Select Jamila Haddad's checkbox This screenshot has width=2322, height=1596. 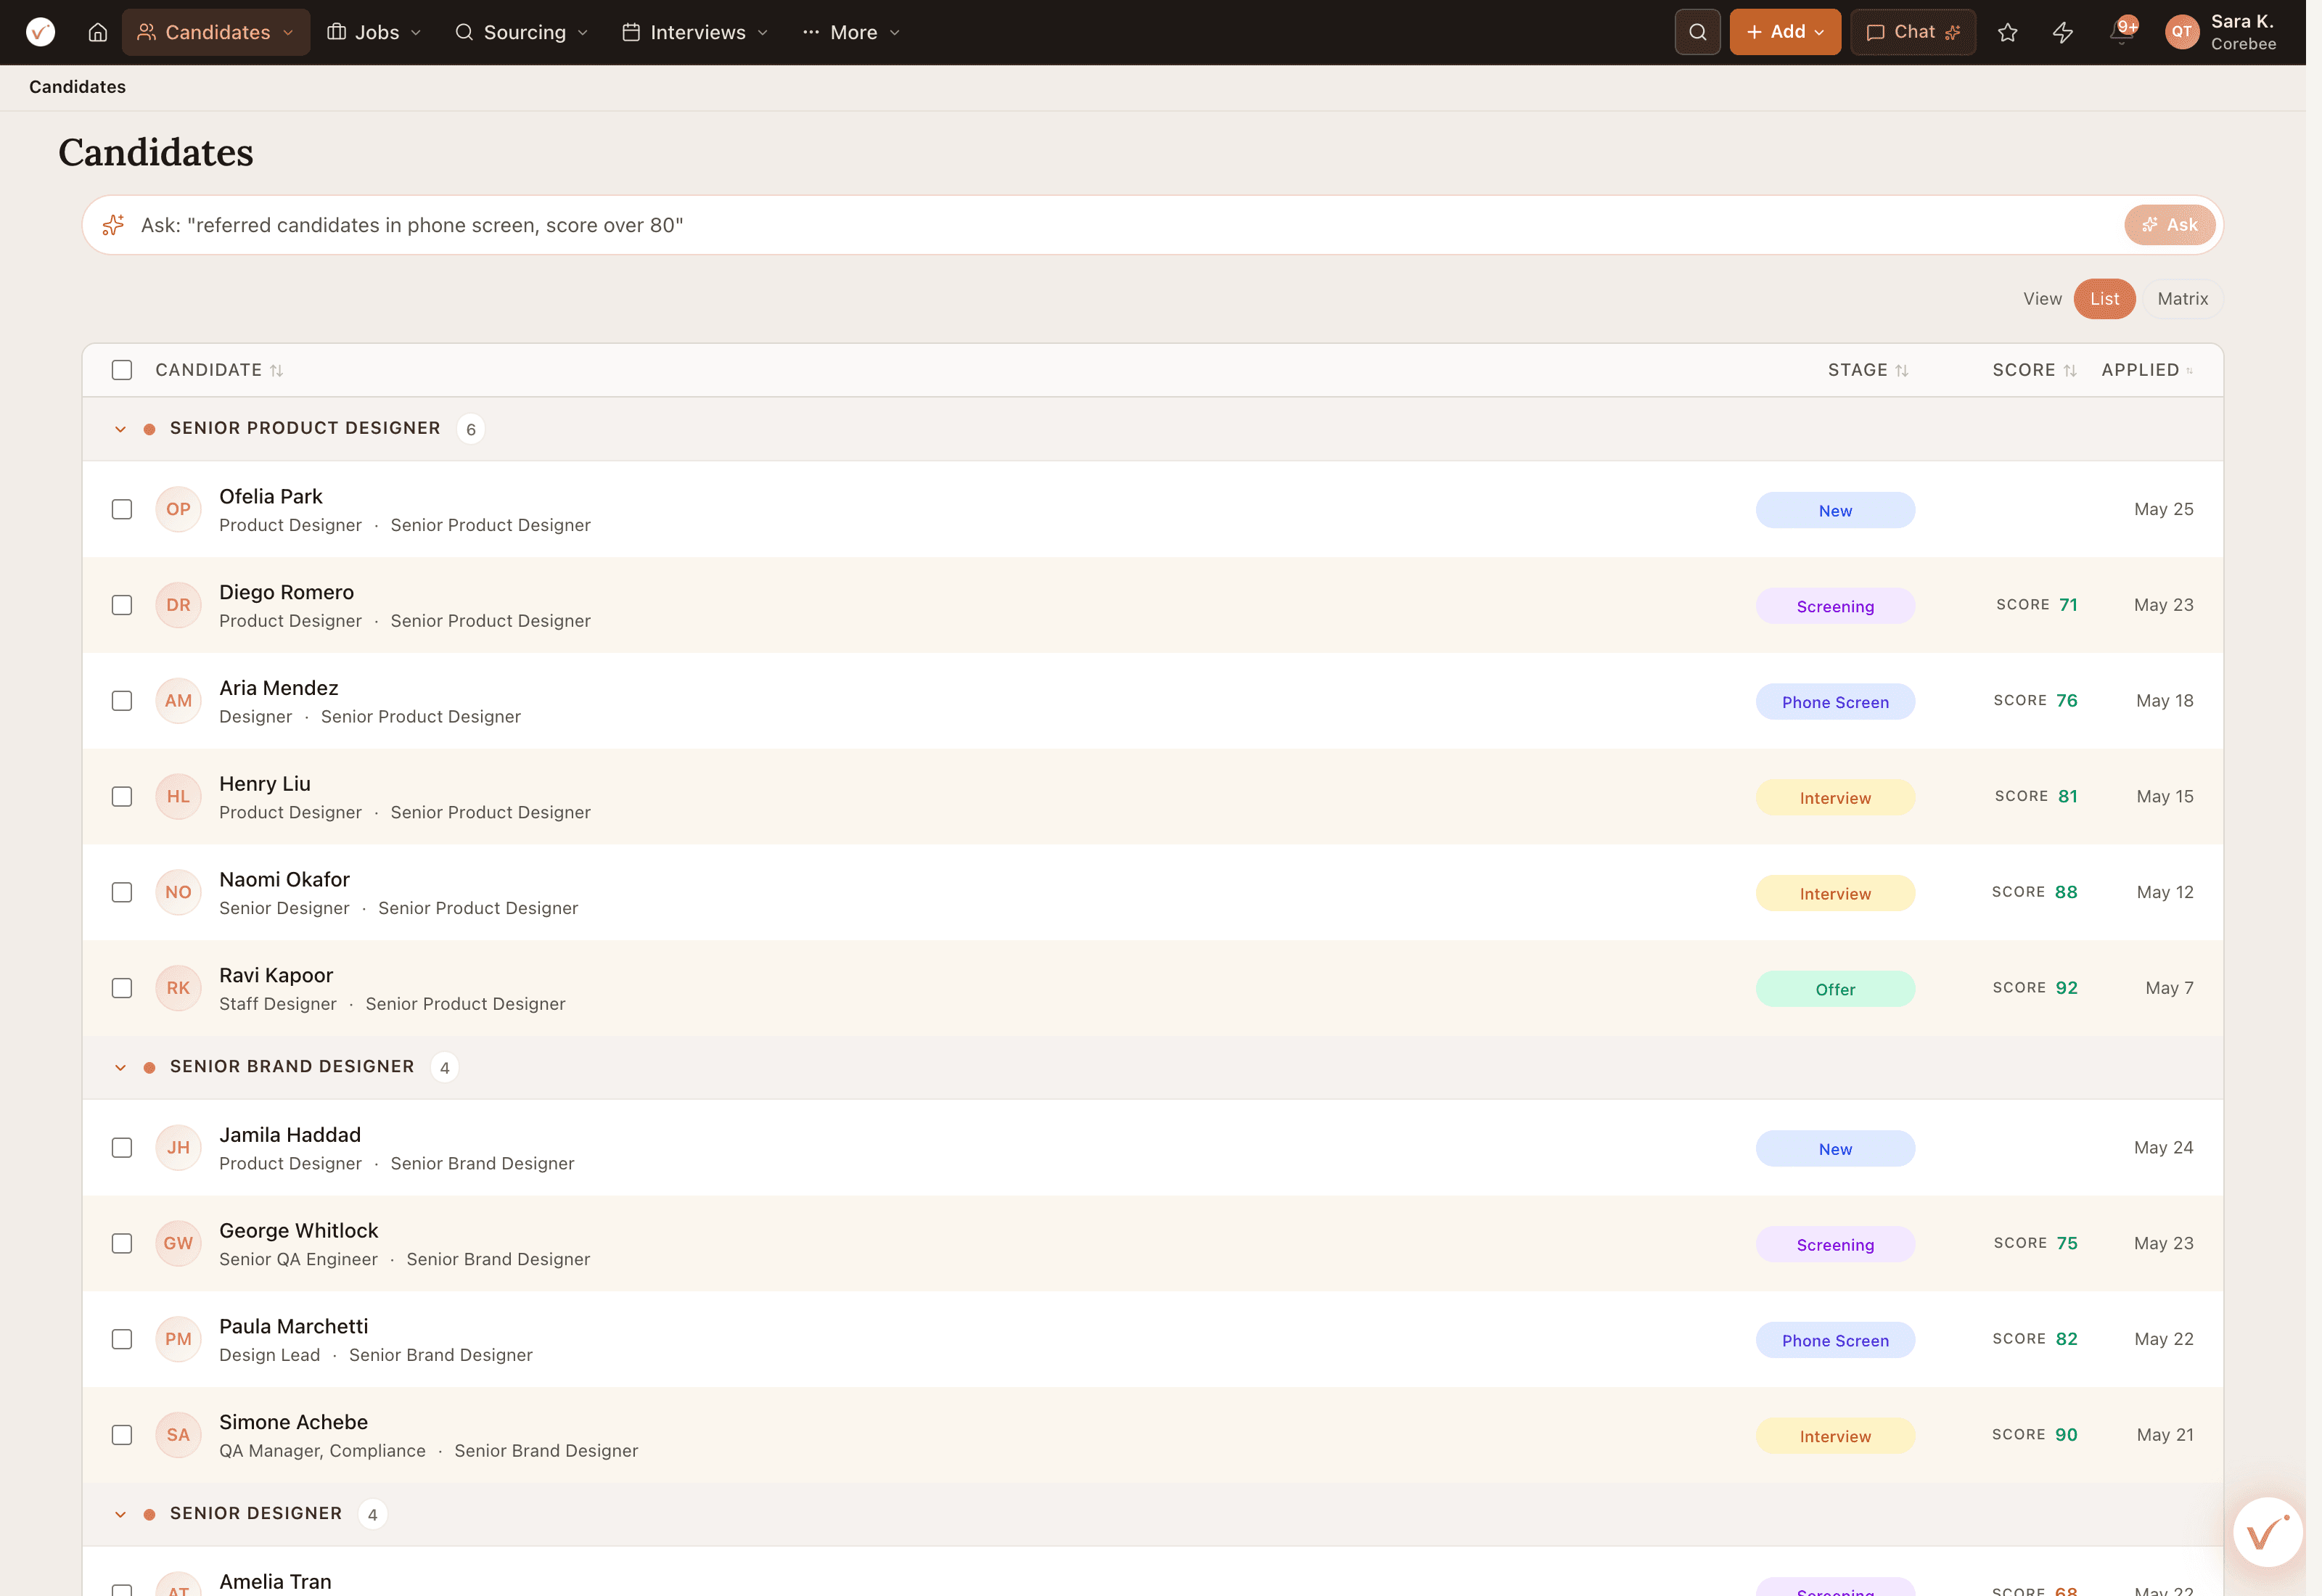122,1148
